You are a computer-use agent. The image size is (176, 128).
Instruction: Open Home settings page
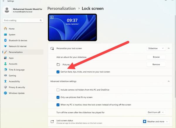coord(23,29)
